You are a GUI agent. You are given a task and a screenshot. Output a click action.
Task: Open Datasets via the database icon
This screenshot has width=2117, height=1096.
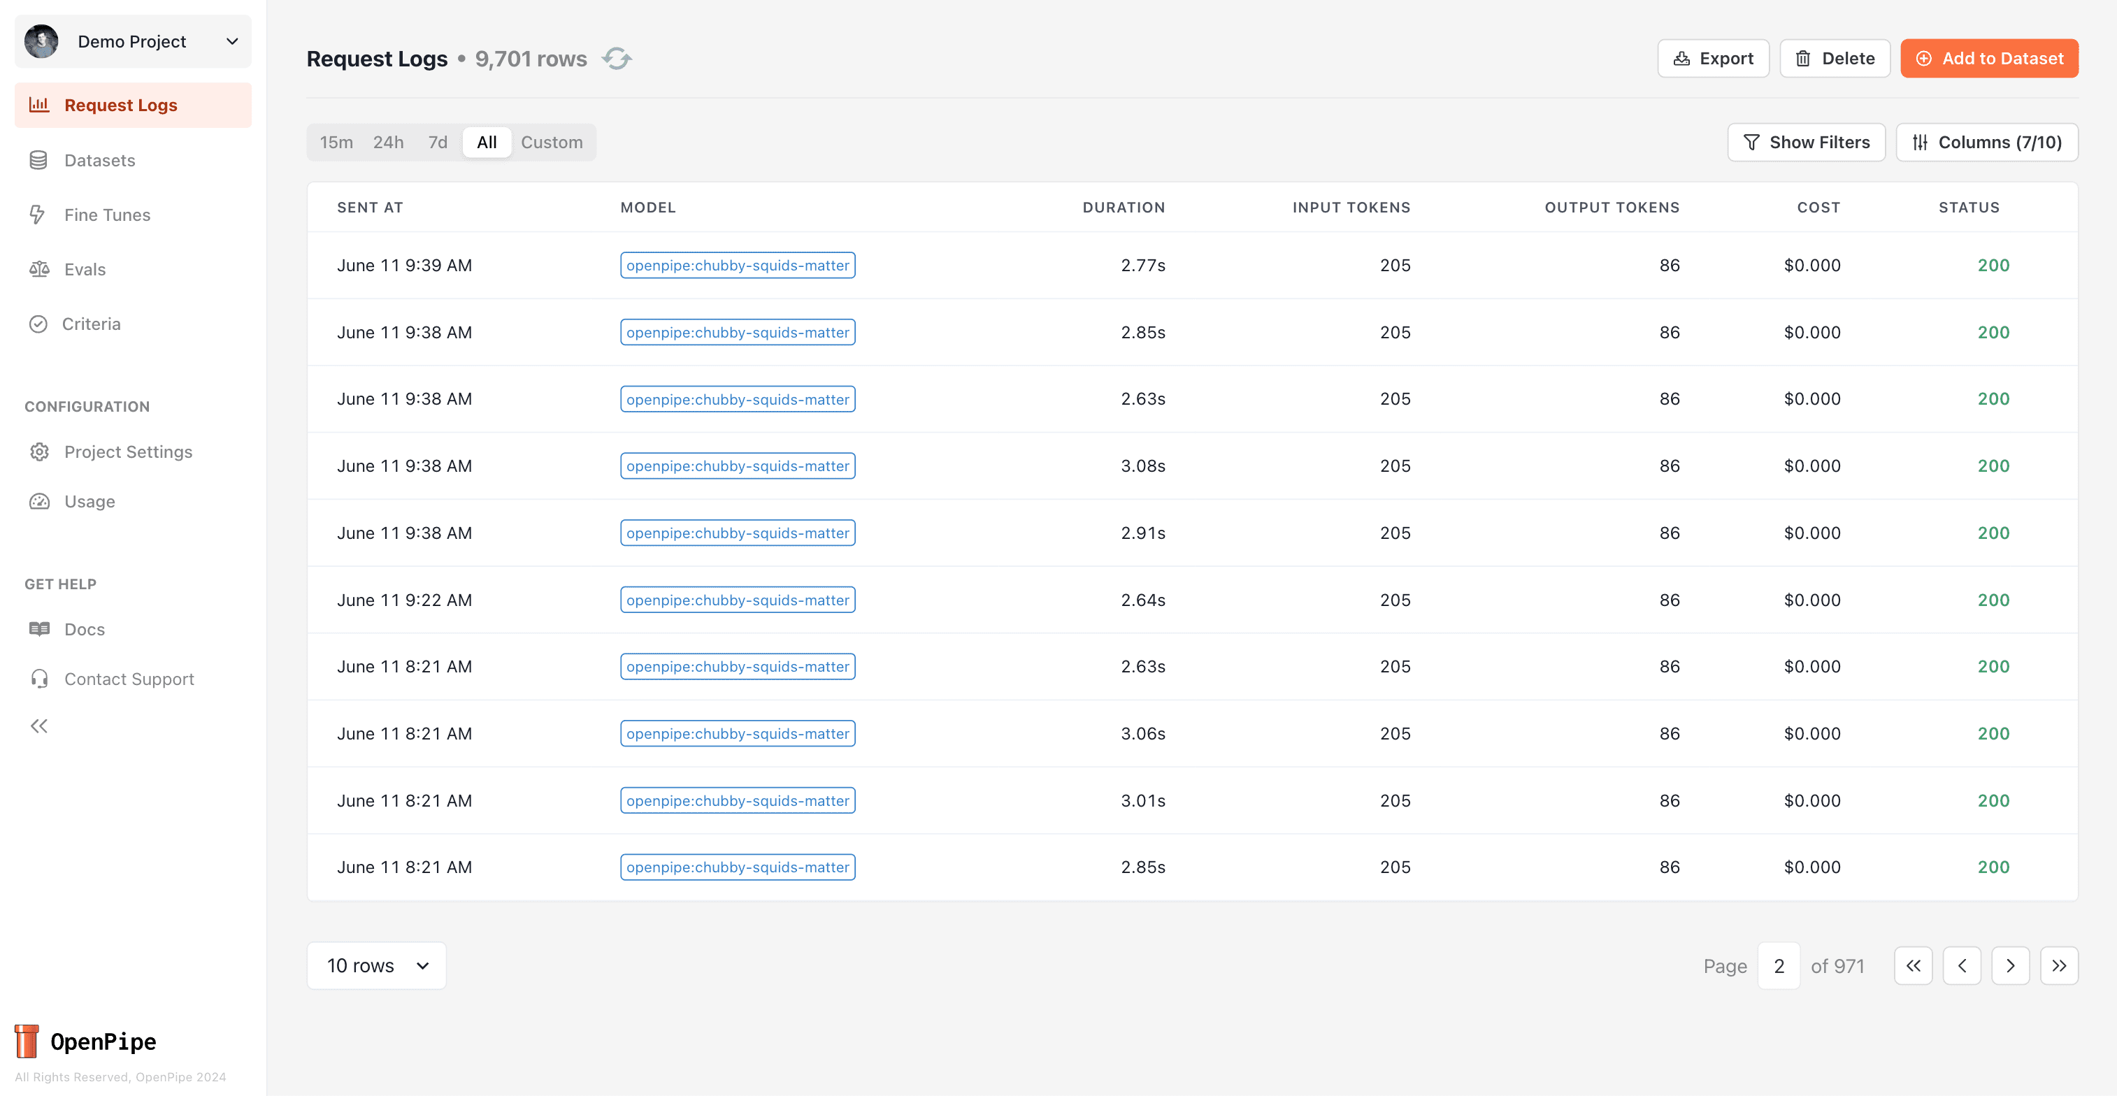tap(38, 159)
